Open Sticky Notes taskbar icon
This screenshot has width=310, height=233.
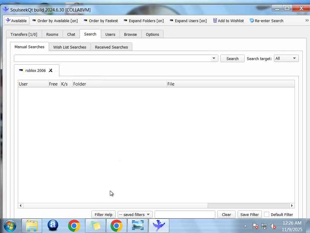(95, 226)
